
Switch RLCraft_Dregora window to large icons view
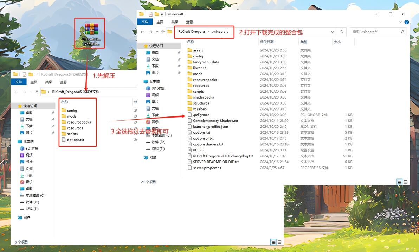point(279,242)
